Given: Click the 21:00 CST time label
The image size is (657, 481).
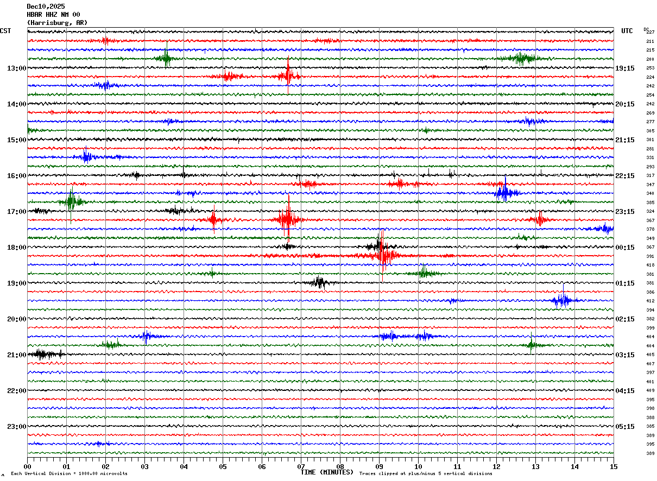Looking at the screenshot, I should 16,355.
